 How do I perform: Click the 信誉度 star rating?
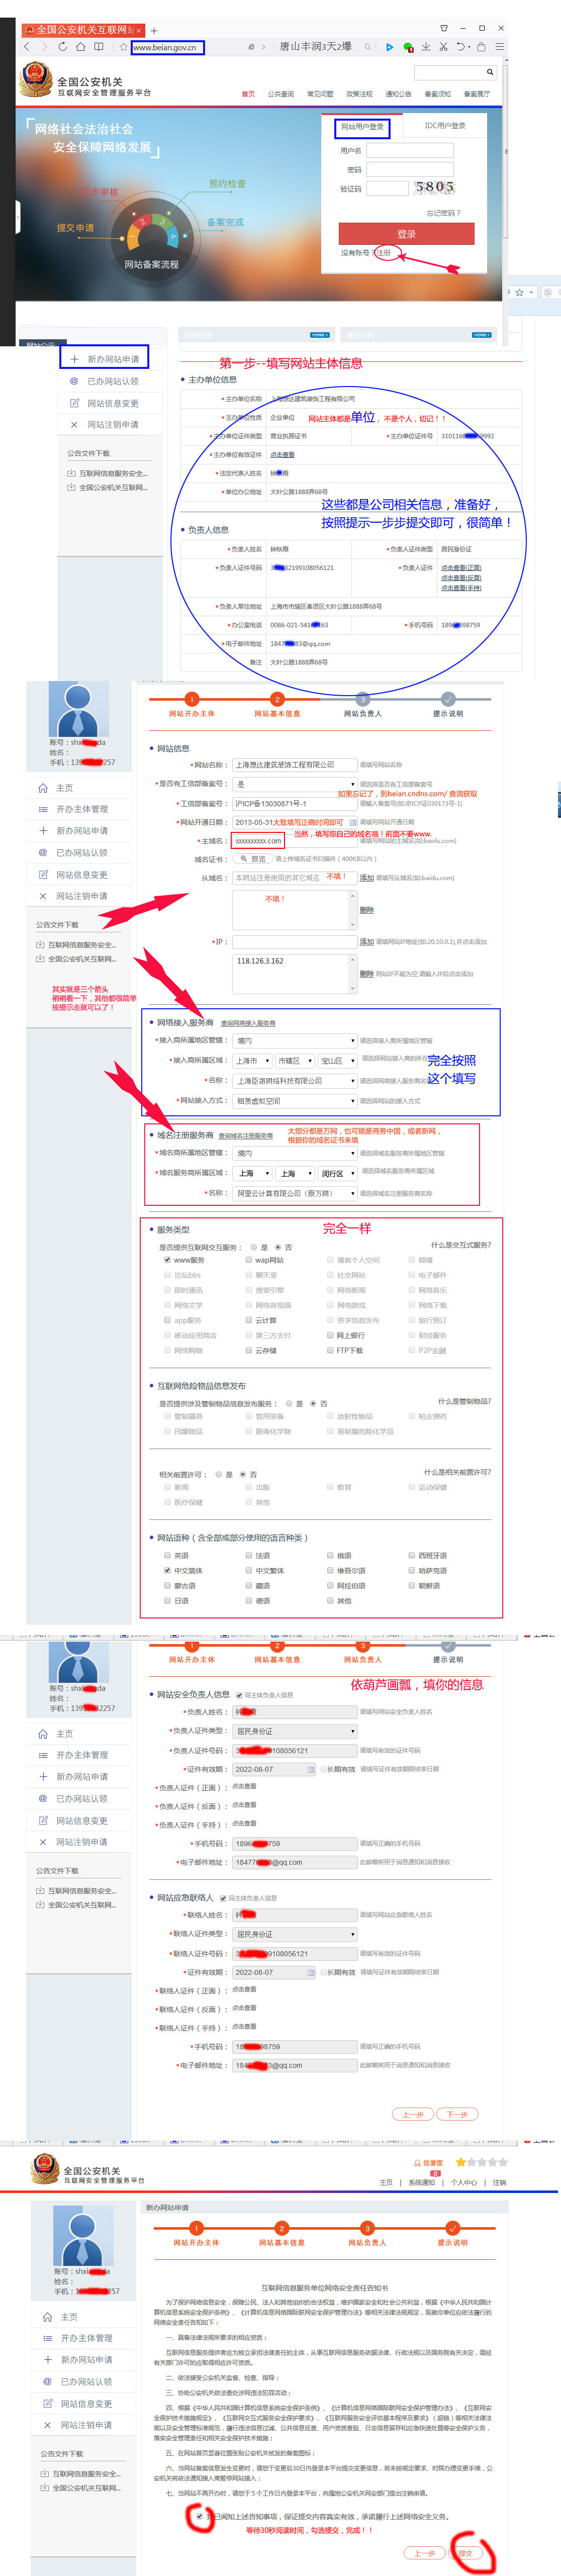coord(480,2162)
